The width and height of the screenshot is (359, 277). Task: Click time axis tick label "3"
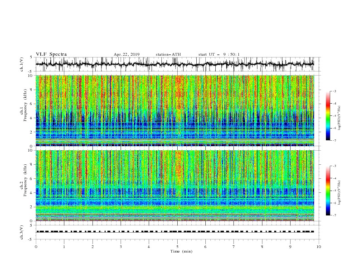pyautogui.click(x=121, y=247)
